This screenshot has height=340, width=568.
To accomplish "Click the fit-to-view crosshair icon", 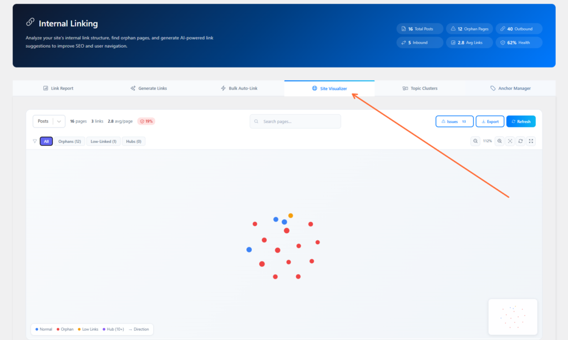I will (x=510, y=141).
